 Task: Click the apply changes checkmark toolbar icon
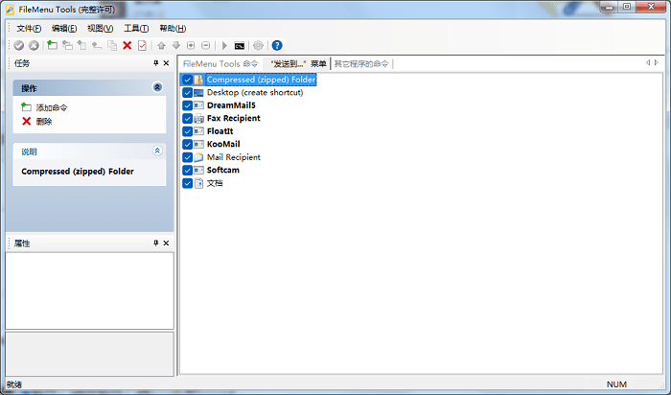click(18, 45)
